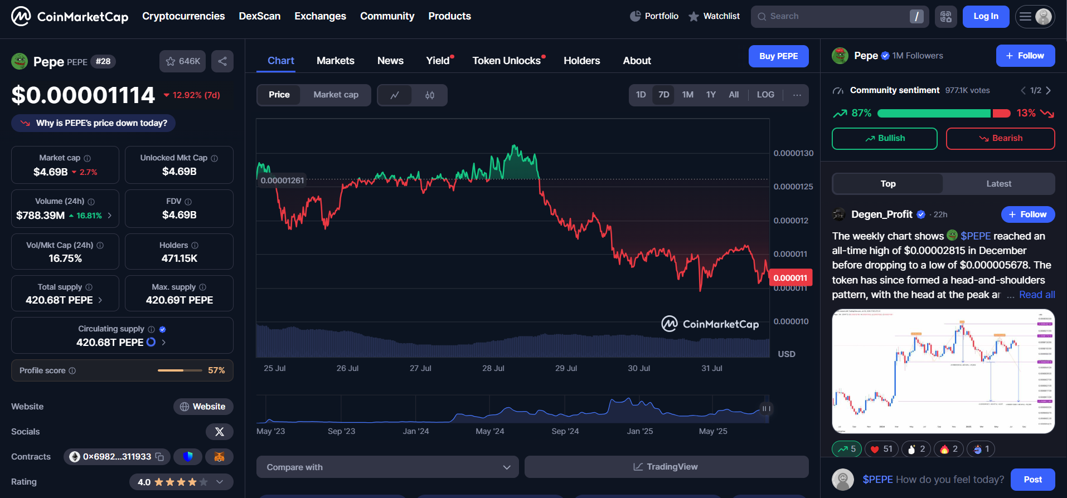1067x498 pixels.
Task: Open the Products menu
Action: point(450,16)
